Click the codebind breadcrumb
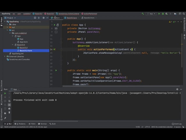Screen dimensions: 186x140 point(27,14)
